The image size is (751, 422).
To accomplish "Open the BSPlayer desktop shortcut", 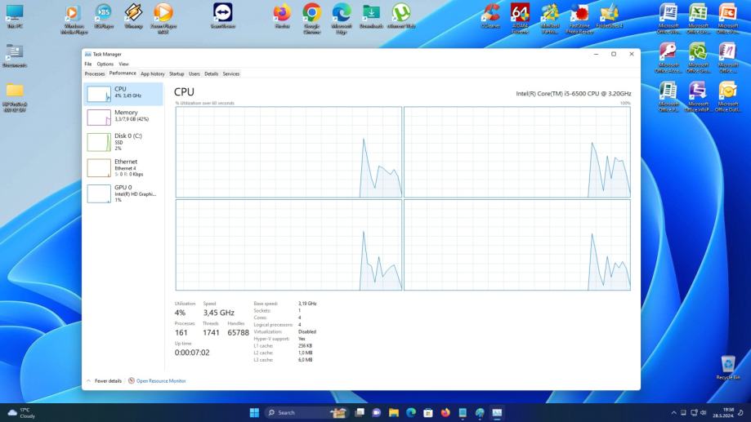I will tap(104, 16).
